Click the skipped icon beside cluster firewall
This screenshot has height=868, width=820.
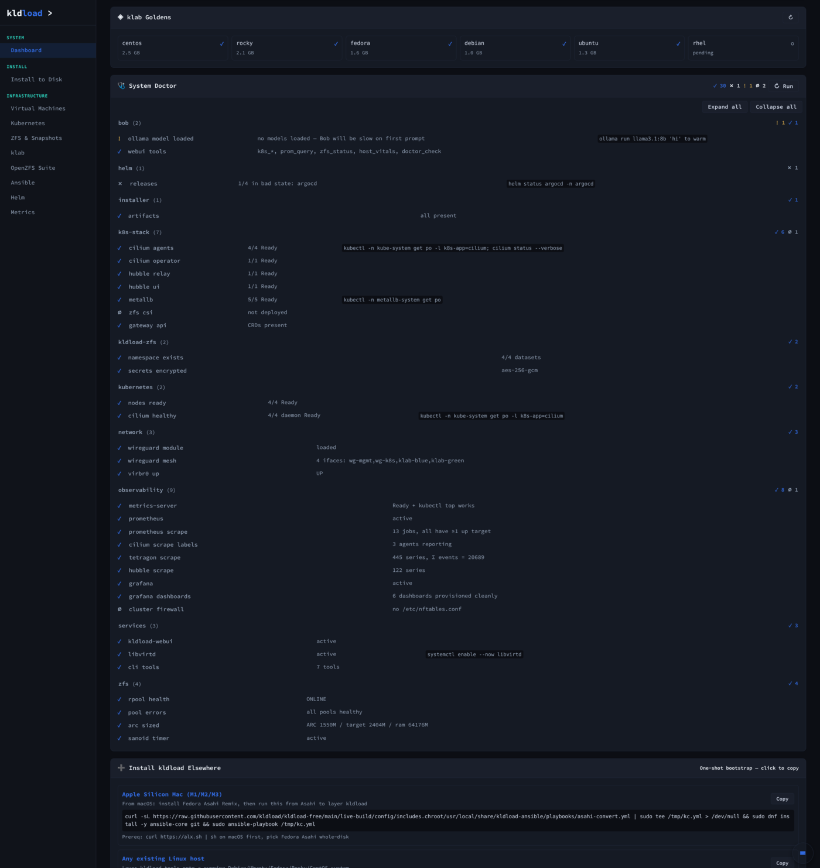click(x=120, y=609)
